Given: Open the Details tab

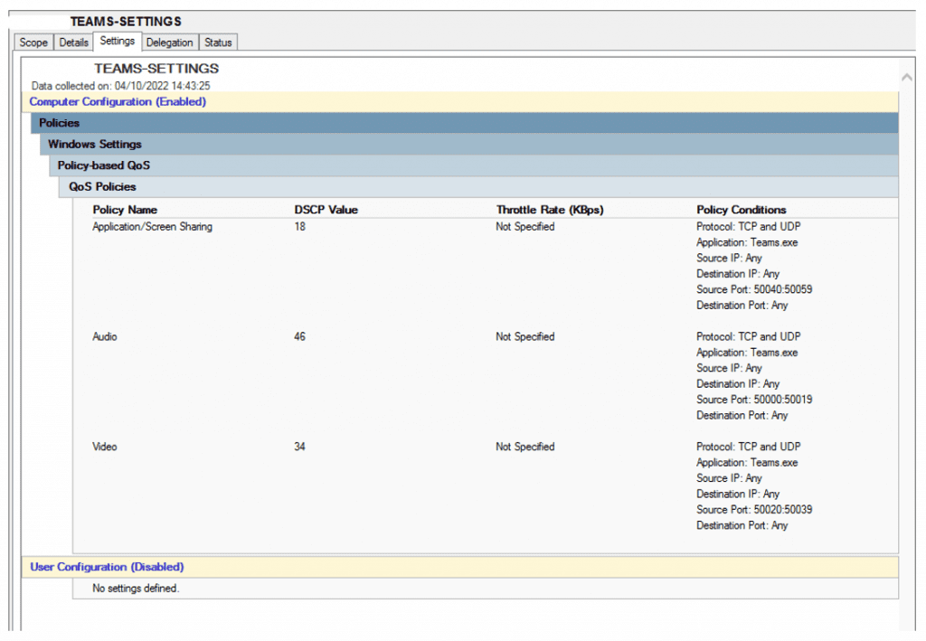Looking at the screenshot, I should [74, 42].
